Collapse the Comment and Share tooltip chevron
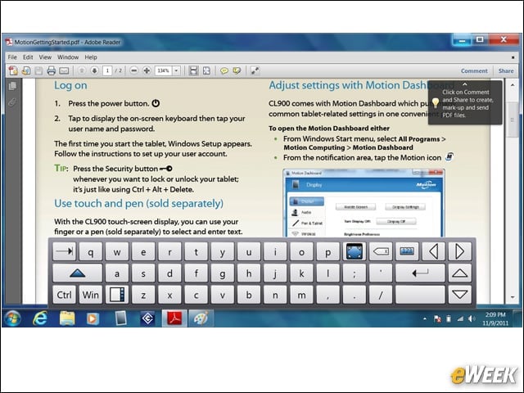Screen dimensions: 524x393 point(465,84)
